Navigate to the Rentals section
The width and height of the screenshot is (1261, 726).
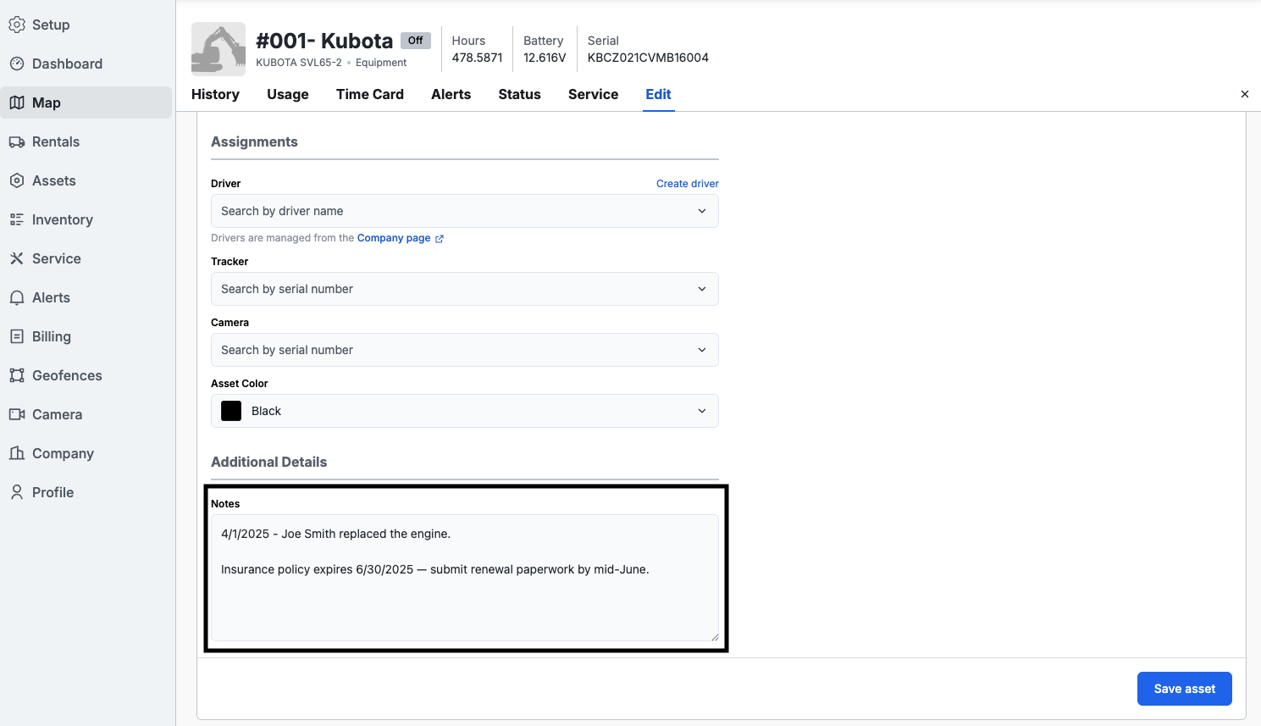(55, 141)
